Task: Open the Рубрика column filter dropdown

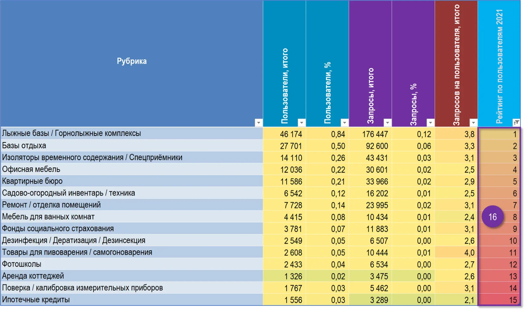Action: 259,123
